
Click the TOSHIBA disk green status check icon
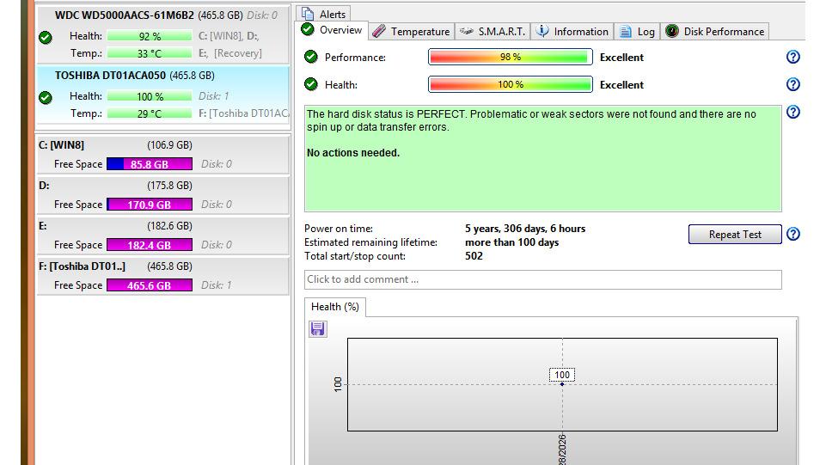46,97
